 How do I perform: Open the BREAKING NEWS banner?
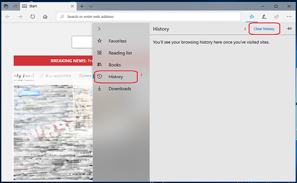[x=53, y=61]
